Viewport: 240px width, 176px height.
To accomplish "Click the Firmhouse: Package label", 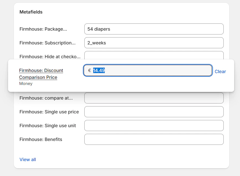I will click(43, 29).
